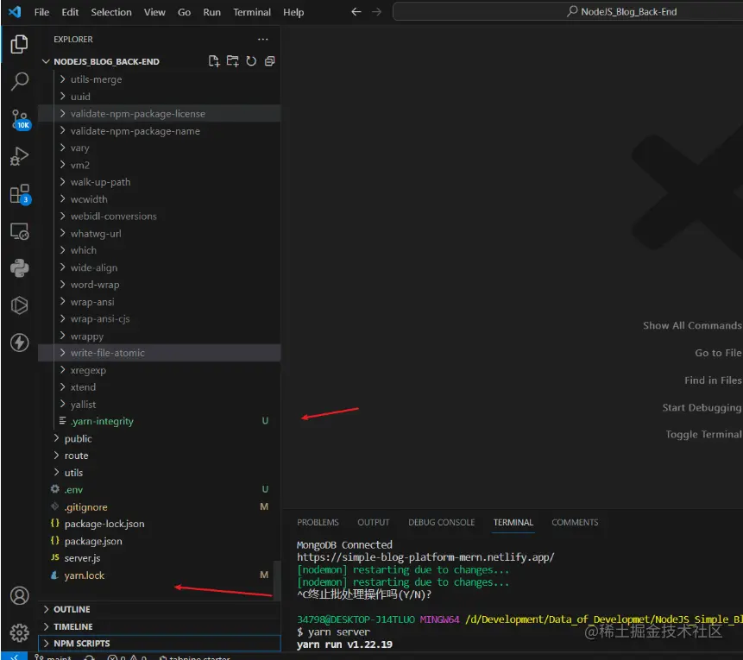Image resolution: width=743 pixels, height=660 pixels.
Task: Open Source Control with 10K badge
Action: click(20, 119)
